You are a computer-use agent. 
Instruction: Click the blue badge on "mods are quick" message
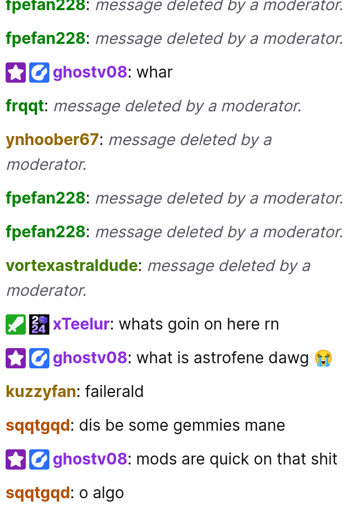39,459
